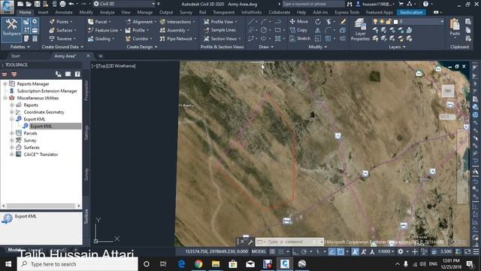Click the Top view cube face

(448, 91)
